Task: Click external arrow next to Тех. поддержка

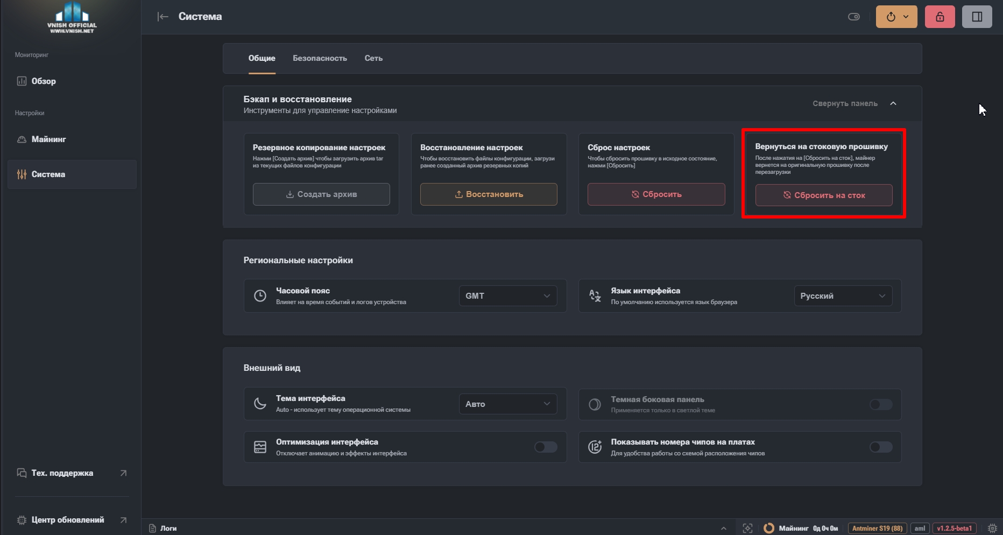Action: click(x=123, y=473)
